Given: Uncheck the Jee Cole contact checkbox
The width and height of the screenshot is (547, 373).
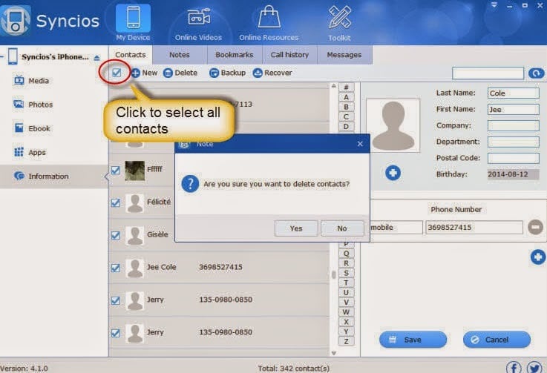Looking at the screenshot, I should tap(116, 267).
